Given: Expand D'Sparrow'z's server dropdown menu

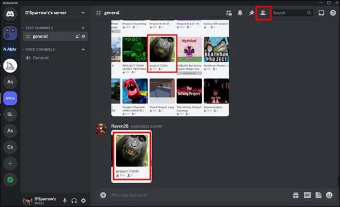Looking at the screenshot, I should pos(83,13).
